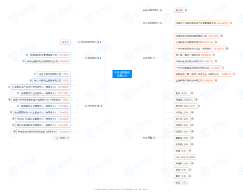
Task: Collapse the 历史股东 branch
Action: [86, 58]
